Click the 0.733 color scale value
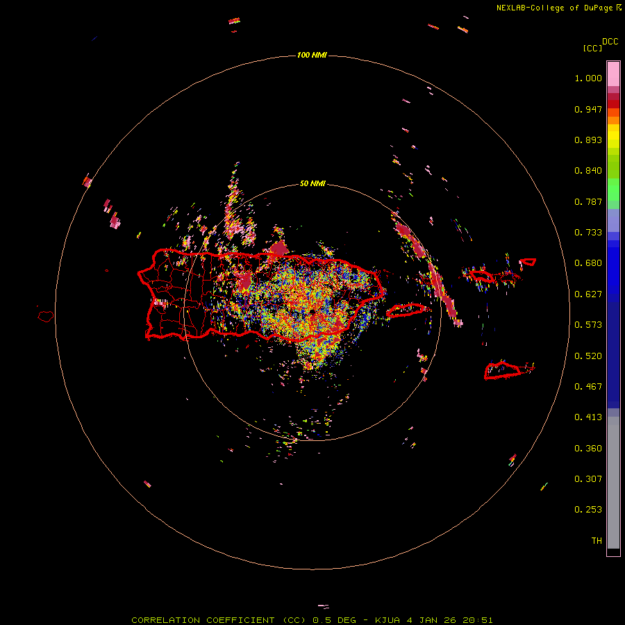The height and width of the screenshot is (625, 625). click(588, 233)
